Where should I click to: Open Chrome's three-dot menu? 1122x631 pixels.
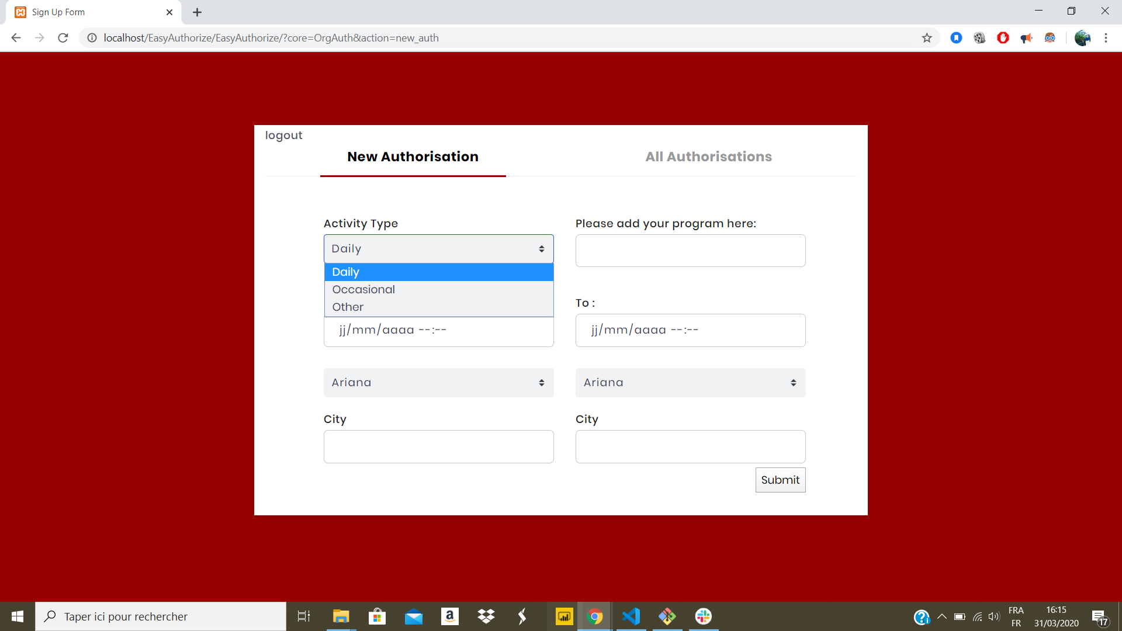coord(1106,38)
